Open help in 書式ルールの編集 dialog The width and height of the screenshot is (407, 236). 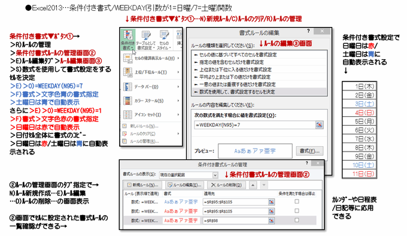pyautogui.click(x=308, y=31)
